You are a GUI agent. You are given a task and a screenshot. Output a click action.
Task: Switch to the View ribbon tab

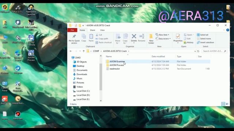tap(102, 30)
